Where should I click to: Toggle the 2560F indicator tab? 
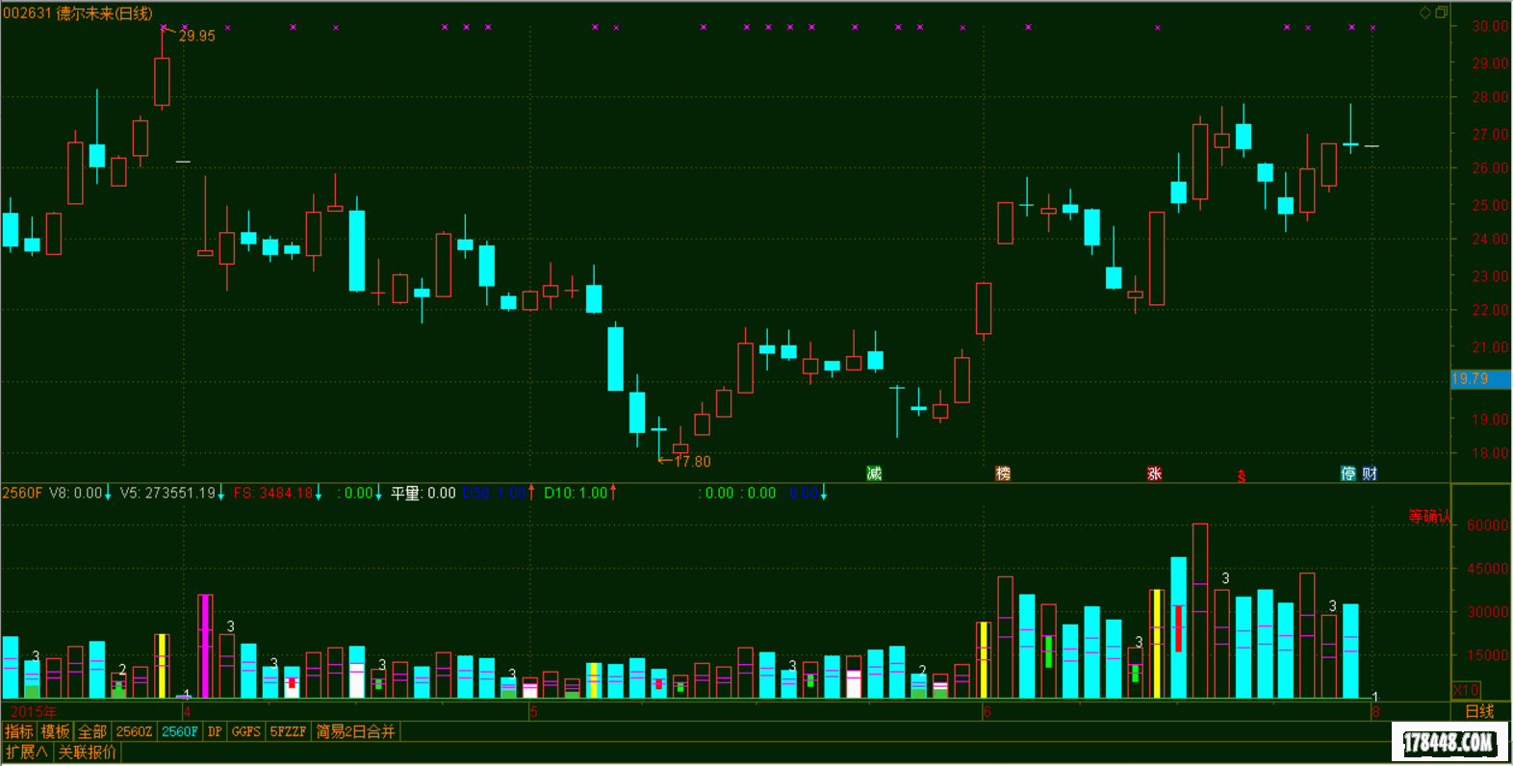180,731
